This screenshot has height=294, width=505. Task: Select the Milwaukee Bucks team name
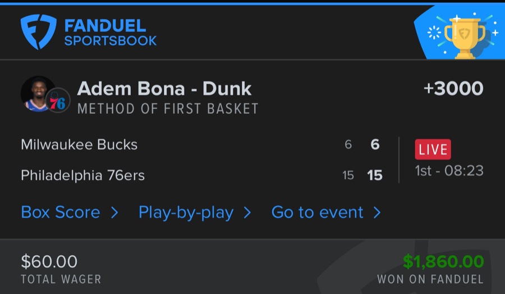pyautogui.click(x=79, y=145)
